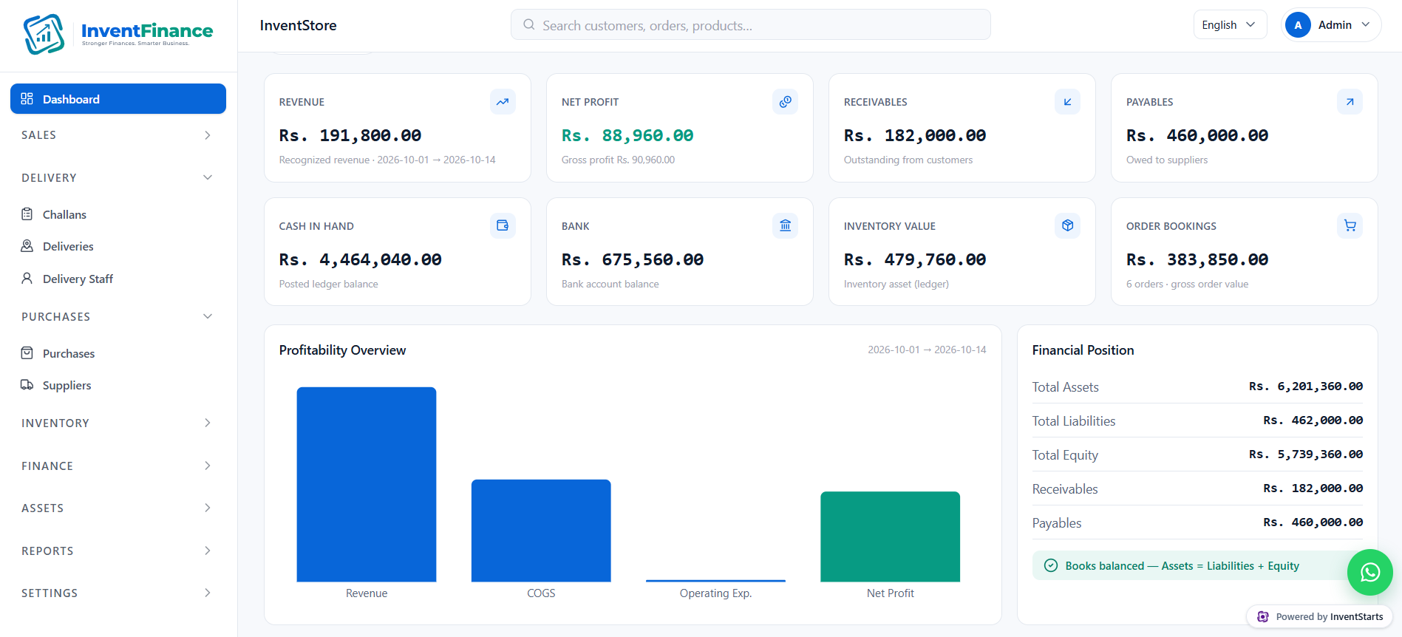Click the Challans clipboard icon
The image size is (1402, 637).
pyautogui.click(x=27, y=214)
